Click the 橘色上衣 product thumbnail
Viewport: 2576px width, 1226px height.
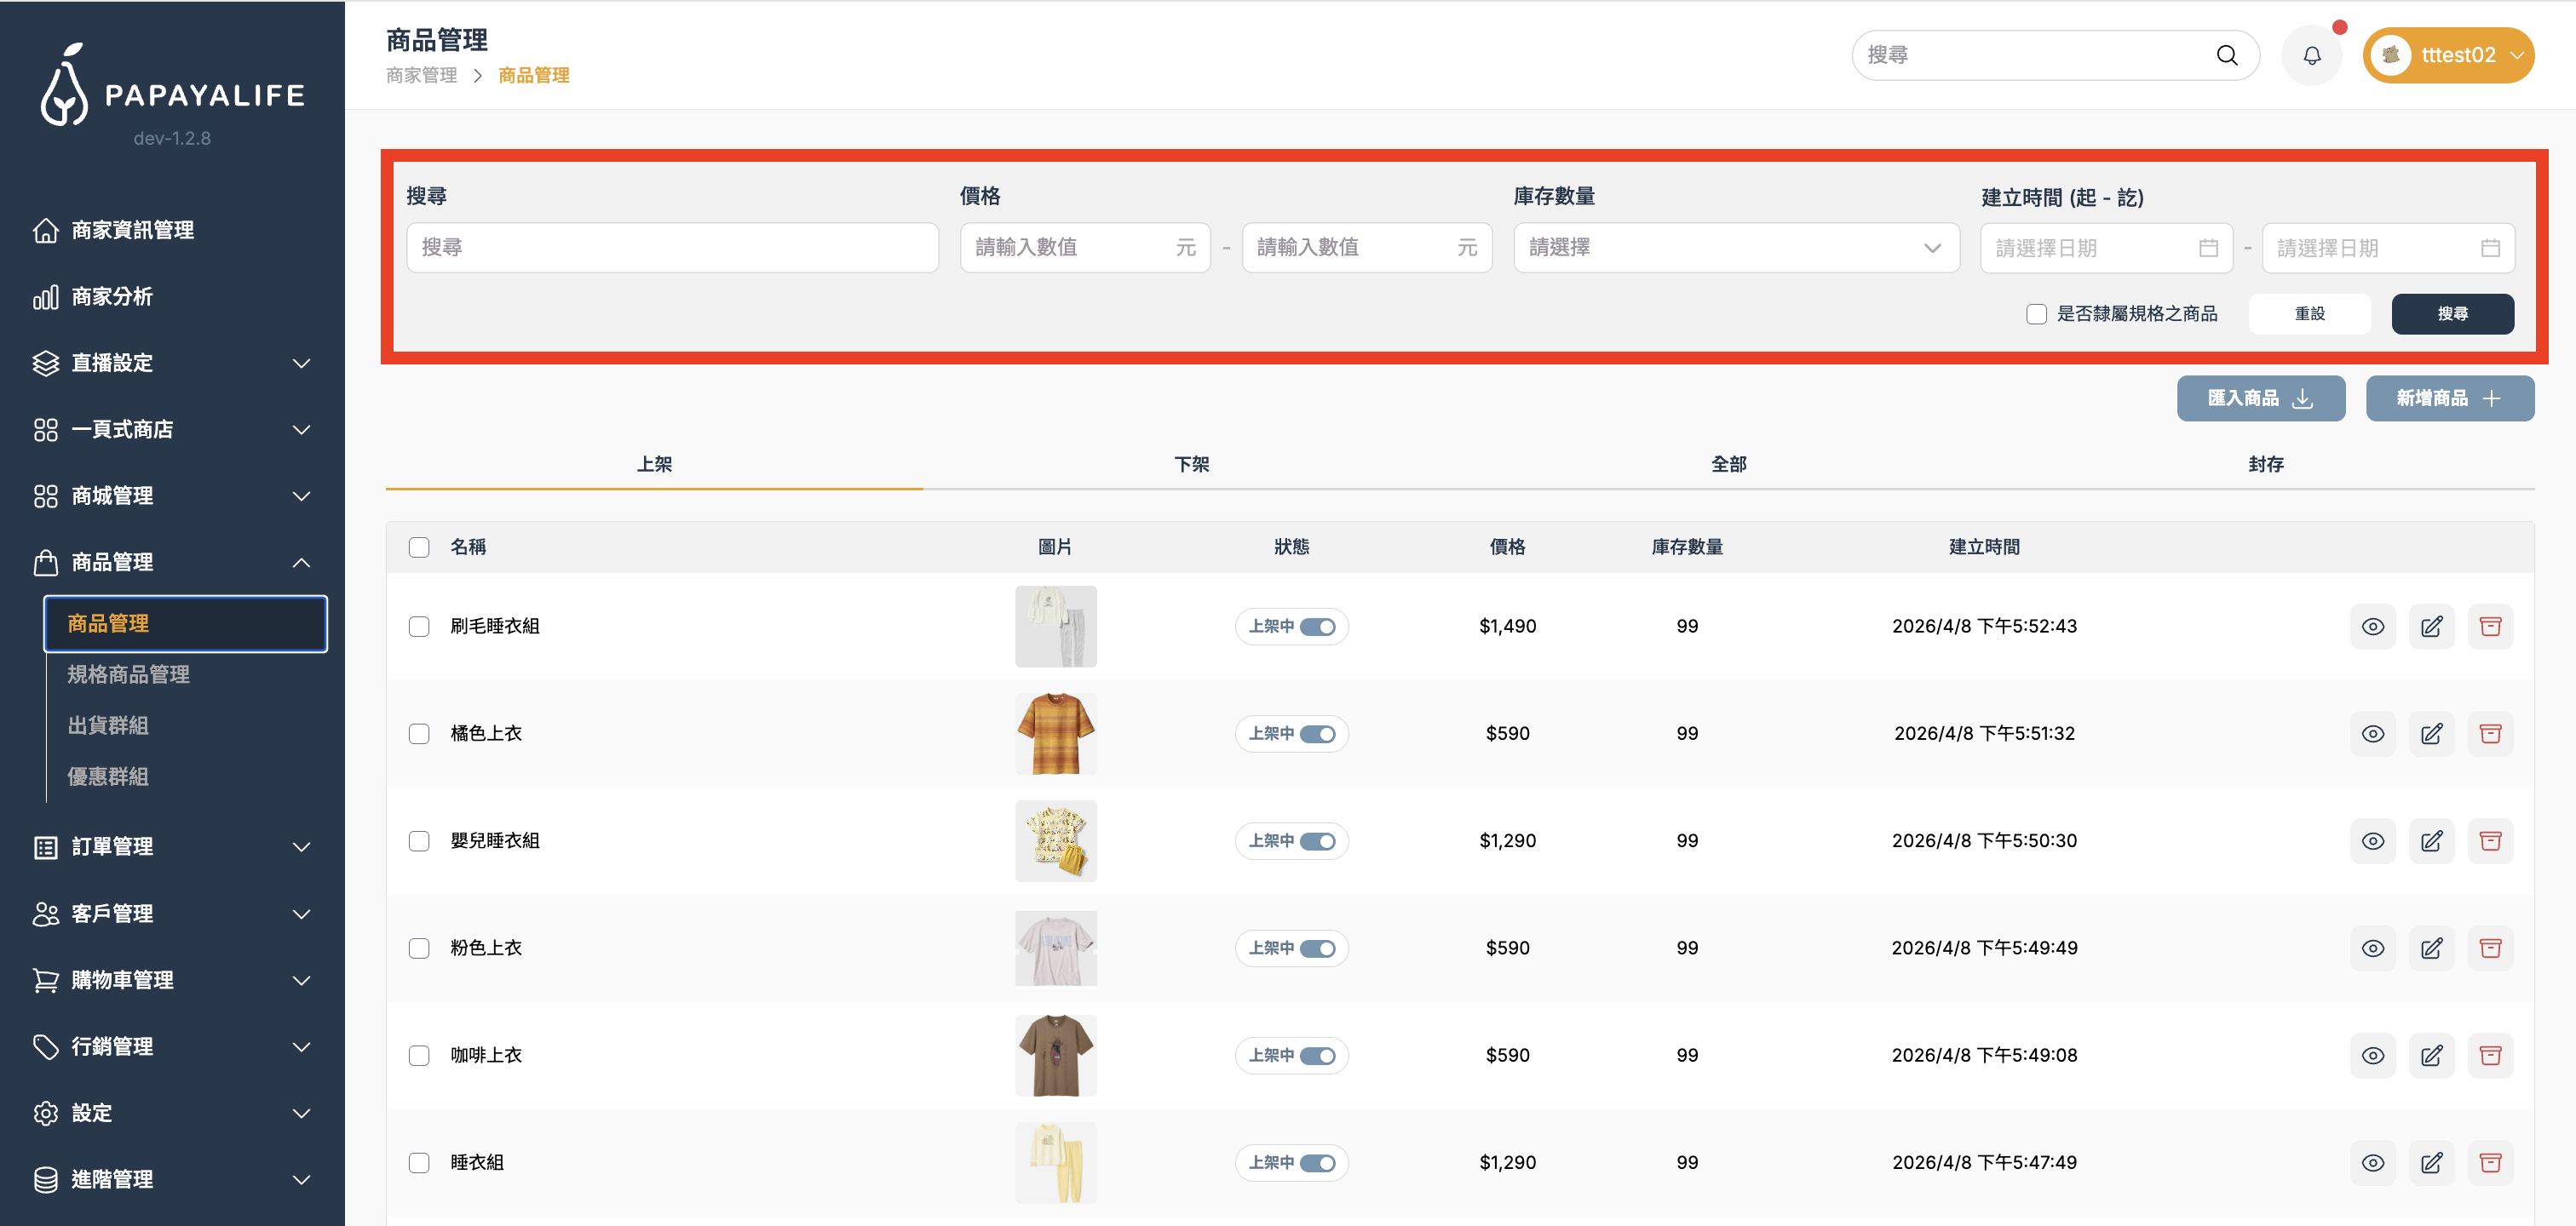tap(1055, 733)
